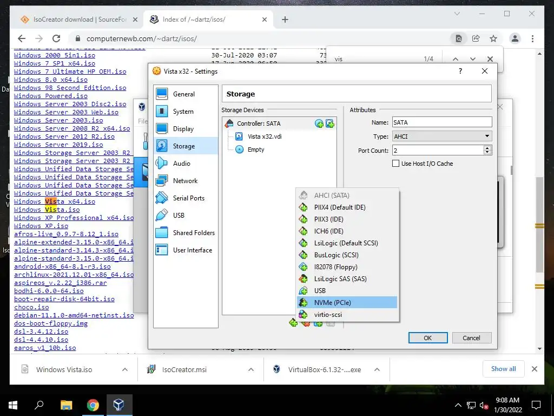
Task: Click Show all downloads
Action: click(504, 369)
